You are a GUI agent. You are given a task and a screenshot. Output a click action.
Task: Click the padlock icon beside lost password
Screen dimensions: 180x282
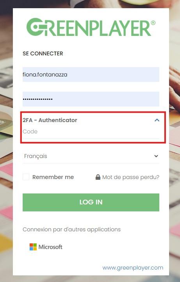pos(98,177)
